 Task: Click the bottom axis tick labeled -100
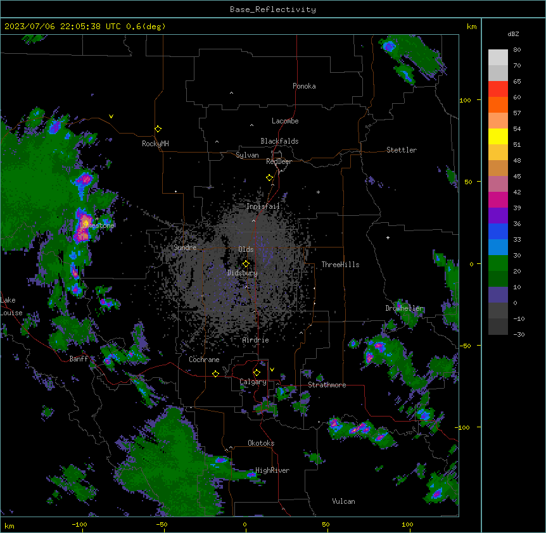pos(80,524)
